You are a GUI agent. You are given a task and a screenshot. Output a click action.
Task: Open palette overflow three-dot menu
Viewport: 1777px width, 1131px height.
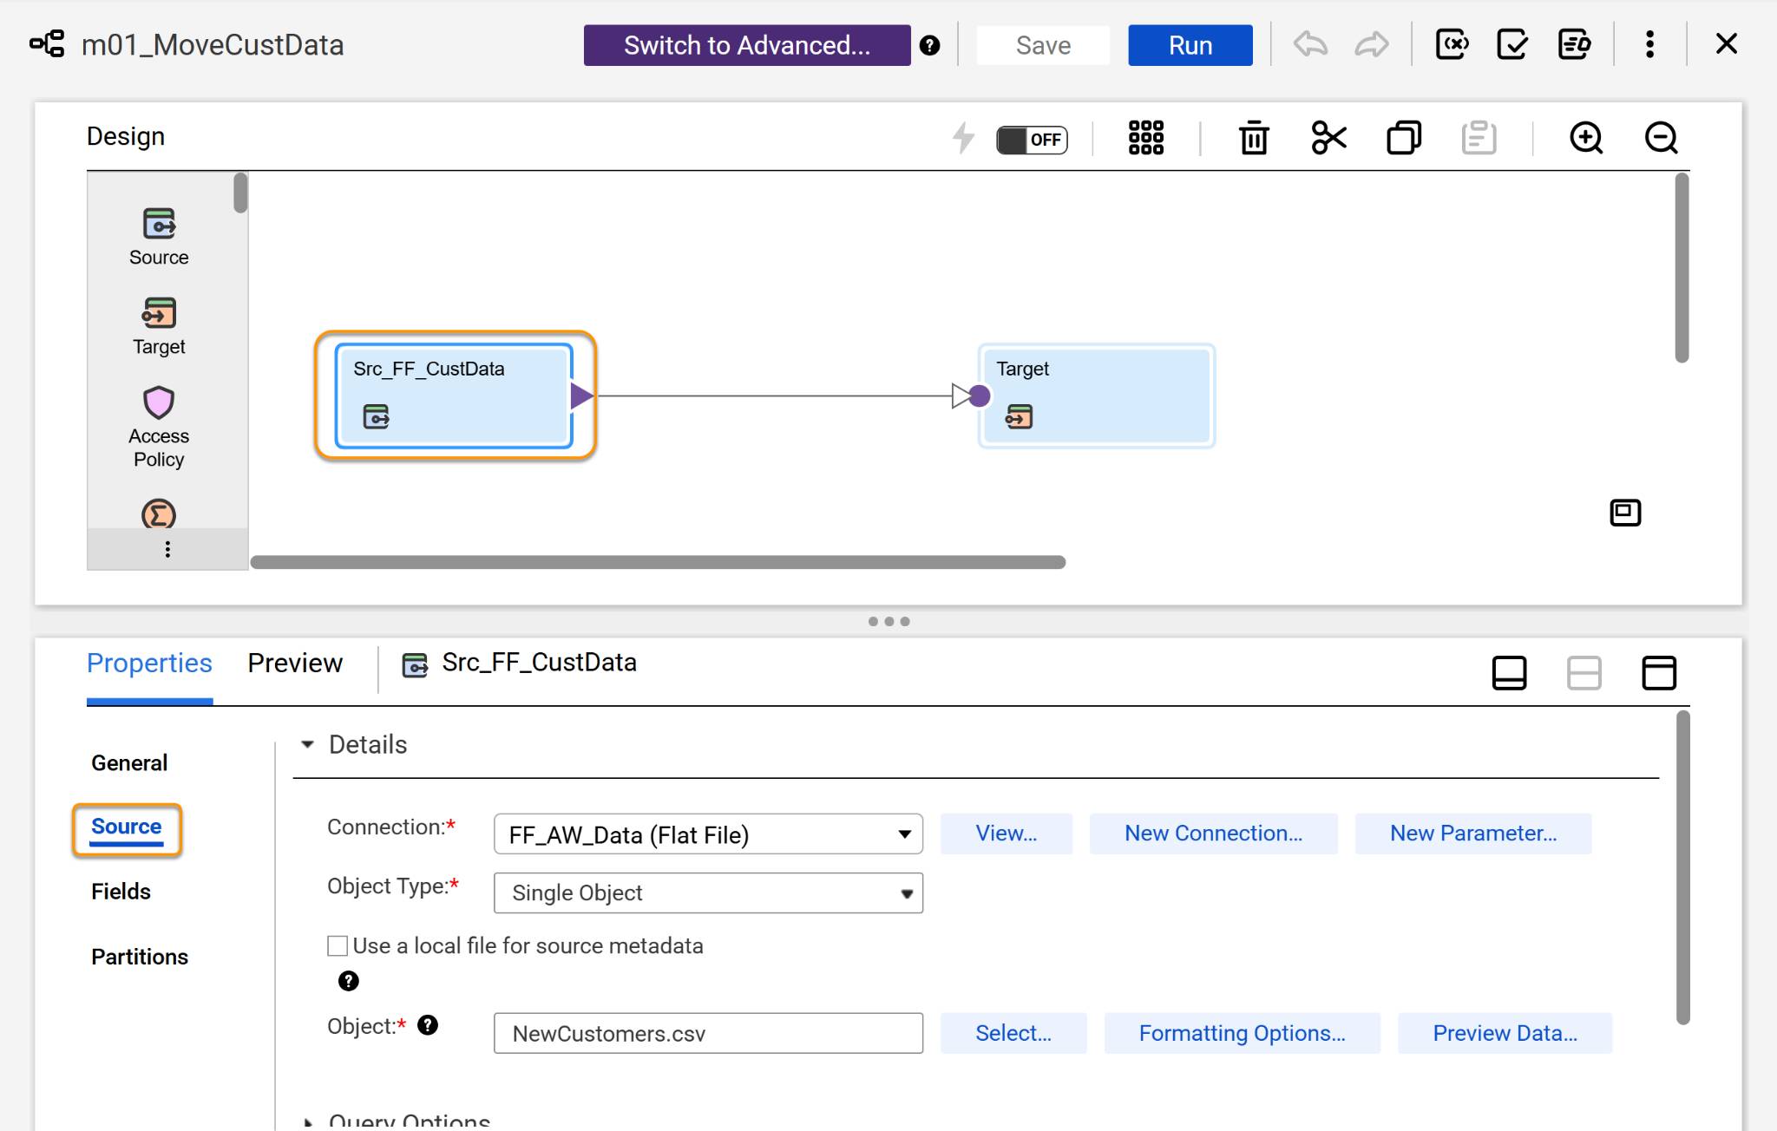tap(167, 549)
